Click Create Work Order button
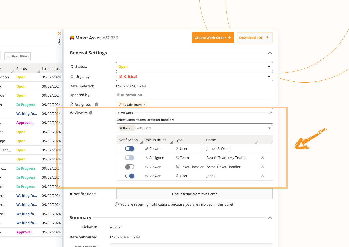The width and height of the screenshot is (349, 247). coord(213,38)
